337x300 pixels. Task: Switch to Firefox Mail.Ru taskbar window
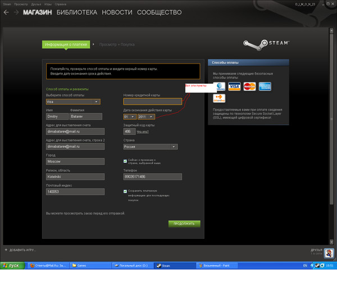click(48, 266)
